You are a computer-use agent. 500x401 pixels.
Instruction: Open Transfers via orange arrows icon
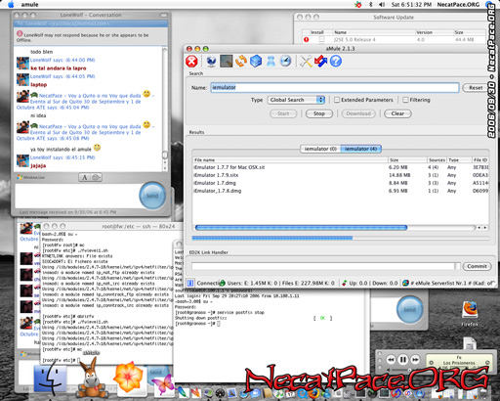[241, 62]
